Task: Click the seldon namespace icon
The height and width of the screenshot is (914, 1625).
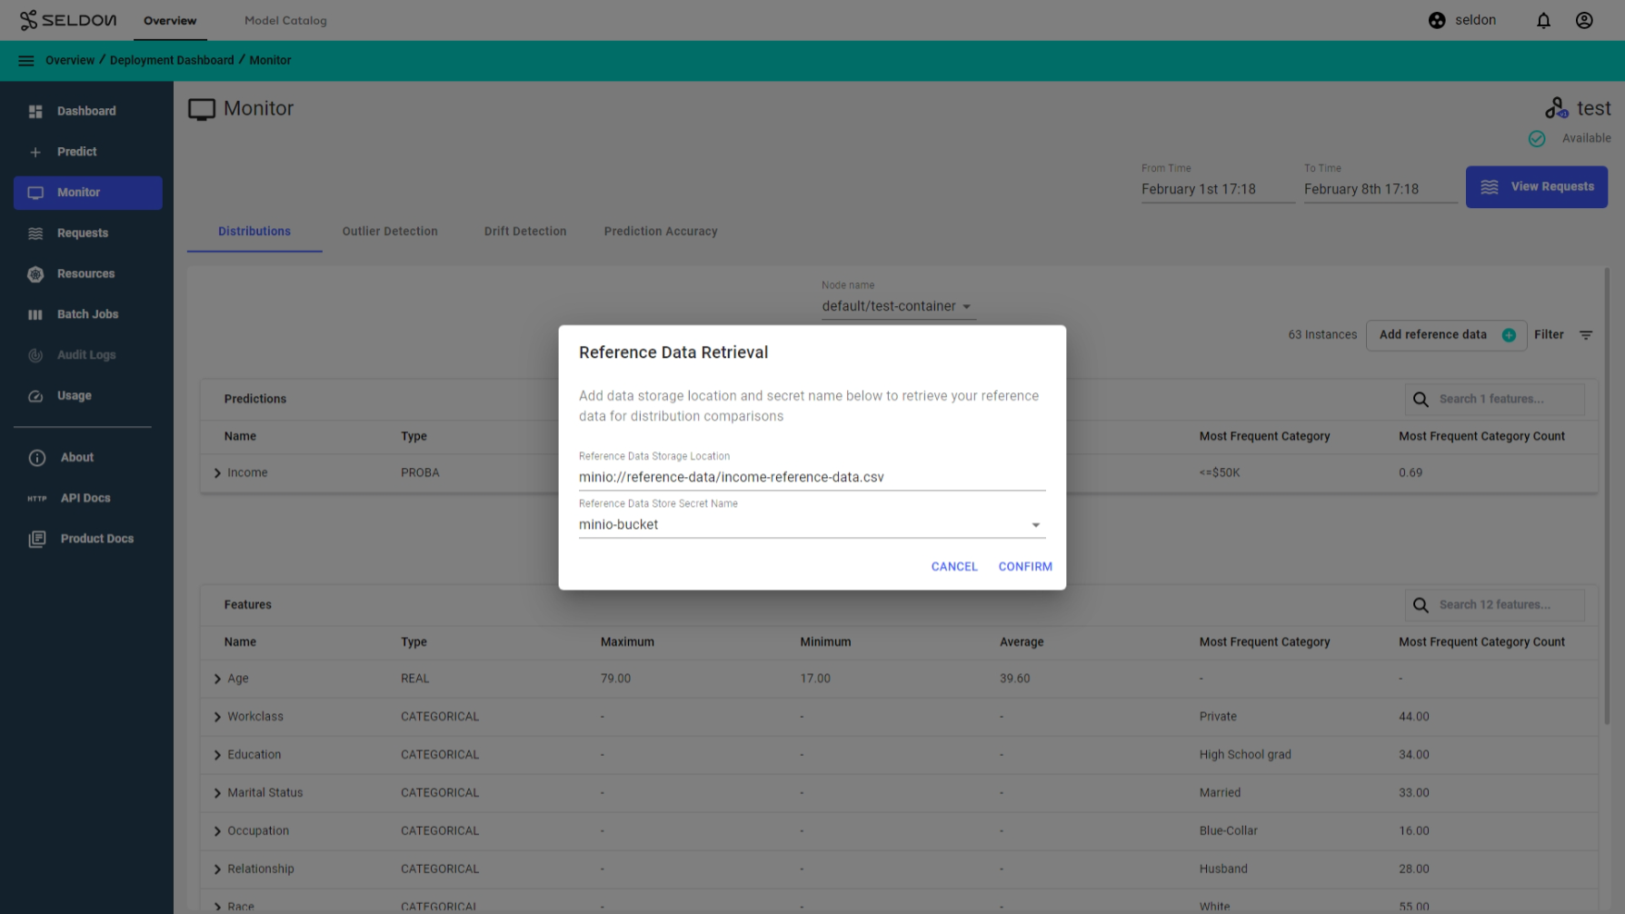Action: pyautogui.click(x=1437, y=20)
